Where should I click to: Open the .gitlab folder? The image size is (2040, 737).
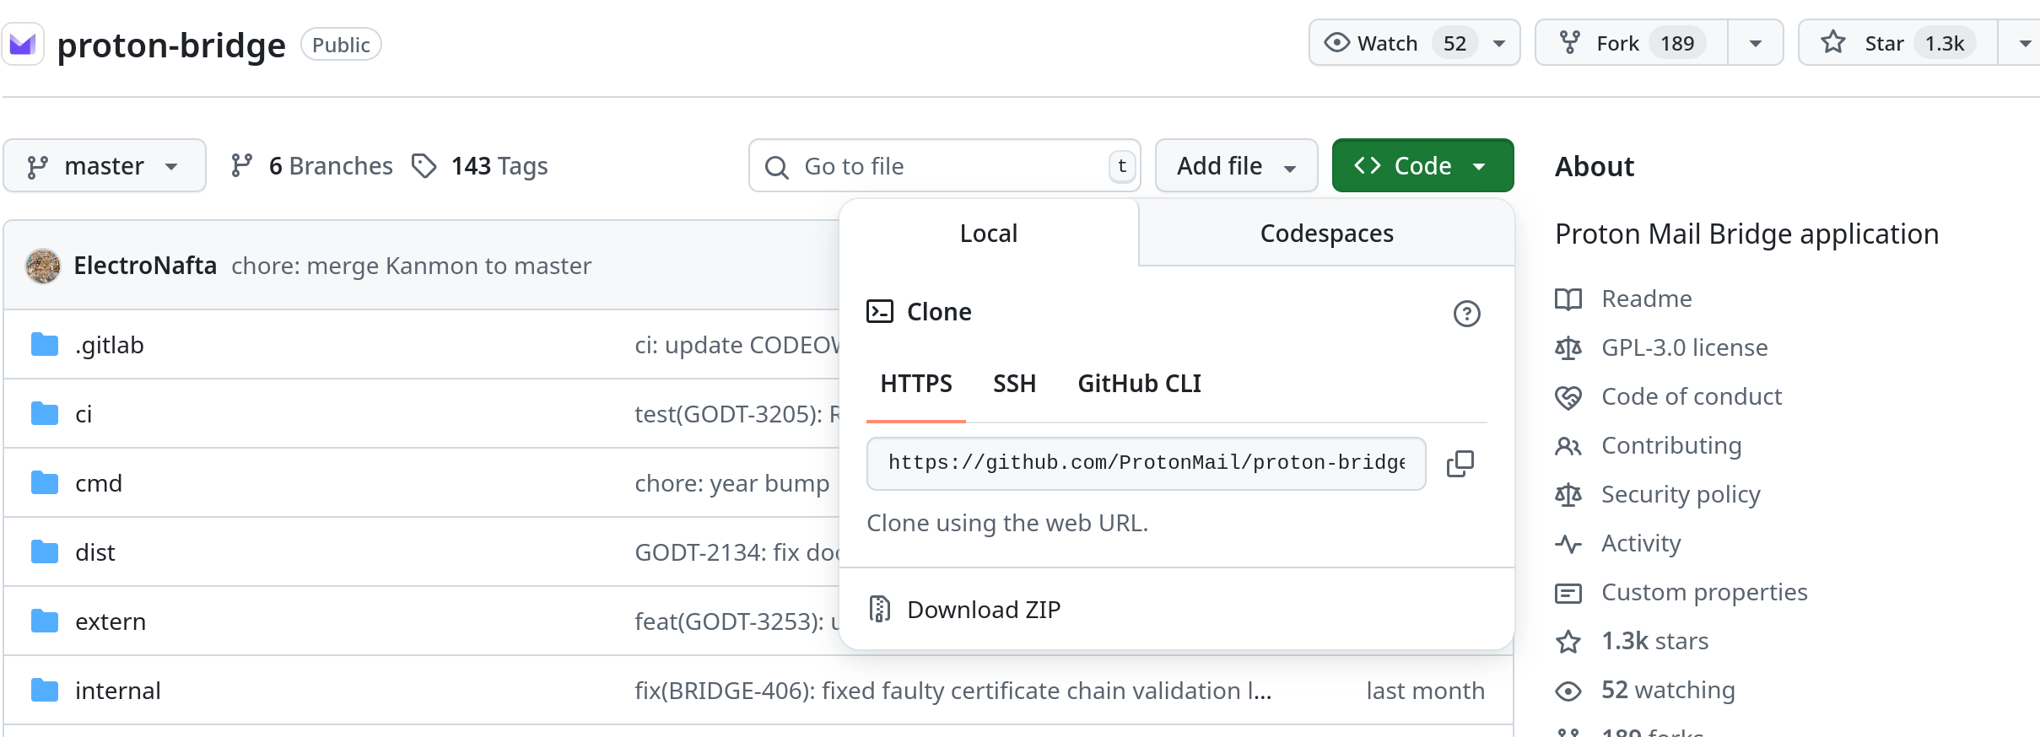[x=109, y=345]
